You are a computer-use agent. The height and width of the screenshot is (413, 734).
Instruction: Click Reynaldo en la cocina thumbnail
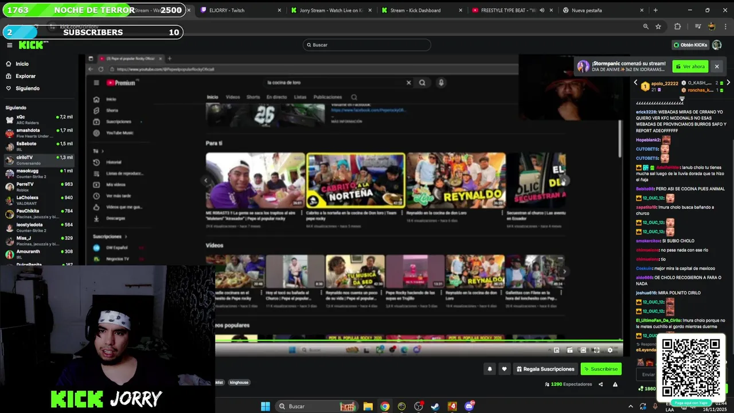coord(456,180)
